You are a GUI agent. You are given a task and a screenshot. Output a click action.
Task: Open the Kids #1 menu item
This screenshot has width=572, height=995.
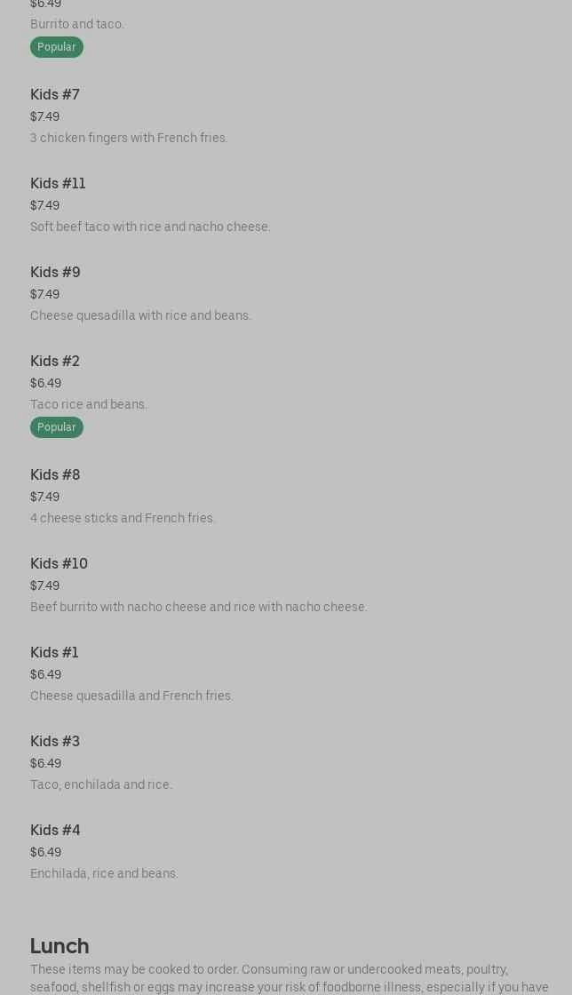click(54, 652)
